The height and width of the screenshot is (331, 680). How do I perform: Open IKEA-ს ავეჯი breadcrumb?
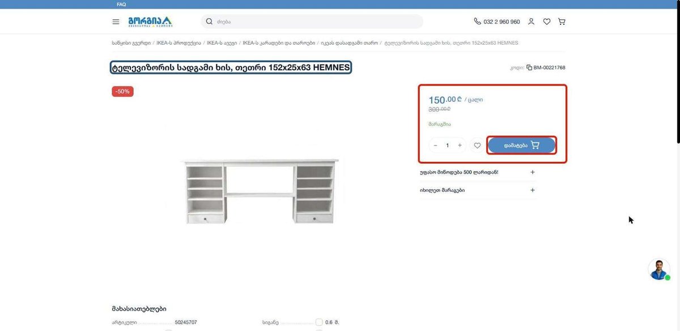coord(222,43)
